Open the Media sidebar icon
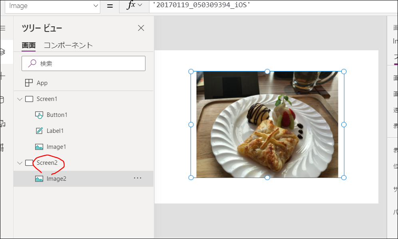This screenshot has height=239, width=398. pyautogui.click(x=2, y=123)
